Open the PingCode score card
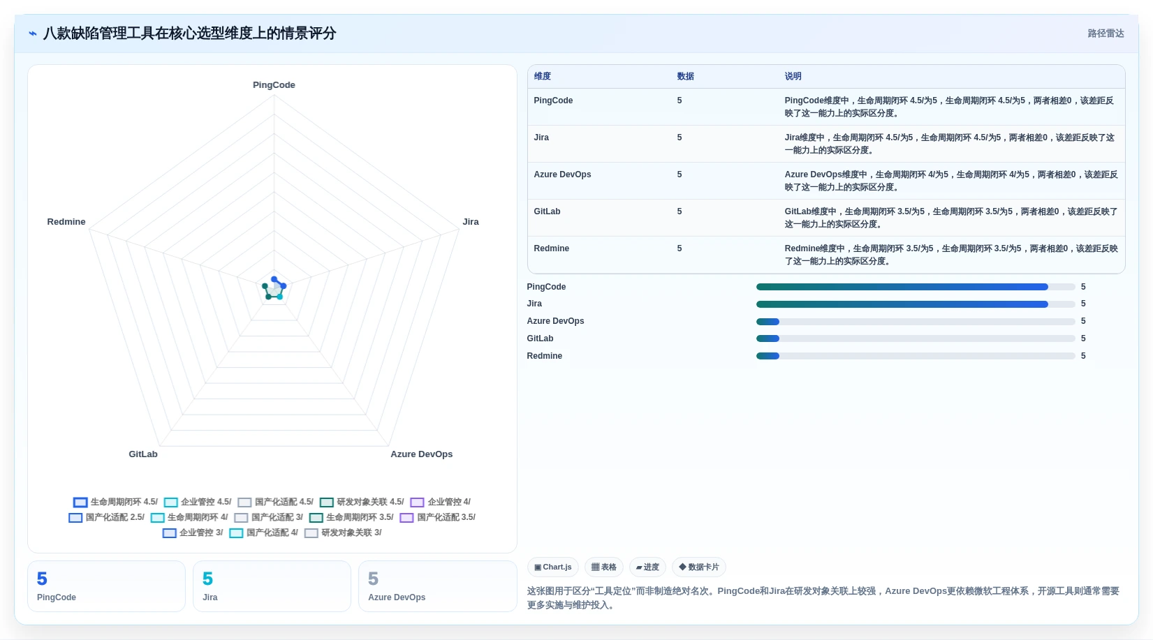The width and height of the screenshot is (1153, 640). pos(106,586)
